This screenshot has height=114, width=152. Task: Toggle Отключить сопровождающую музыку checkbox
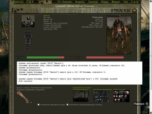[67, 105]
